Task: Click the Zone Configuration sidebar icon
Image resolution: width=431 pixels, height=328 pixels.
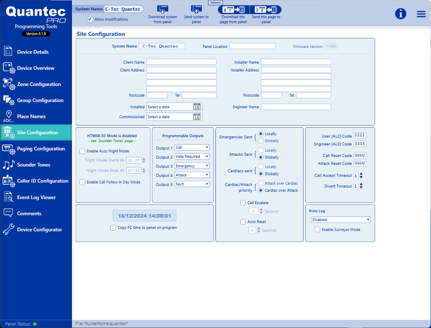Action: coord(8,84)
